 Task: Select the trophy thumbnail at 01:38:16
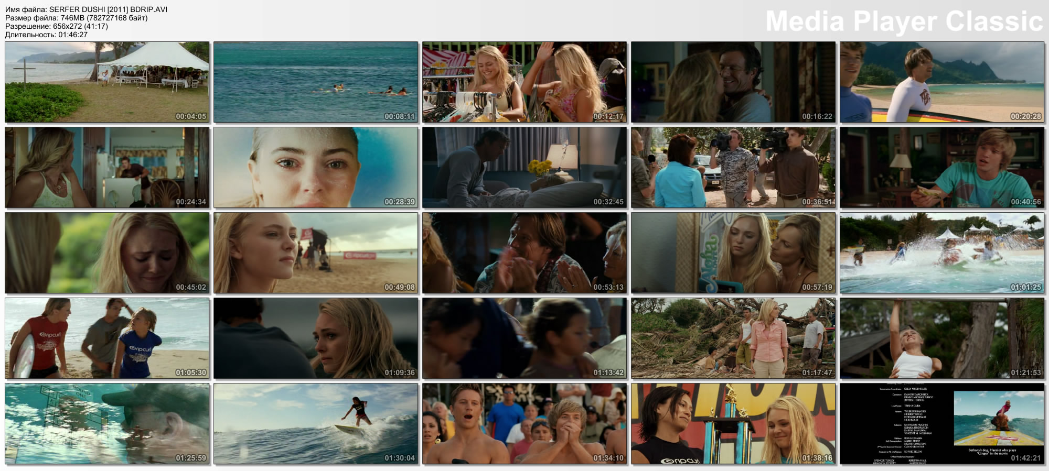click(733, 424)
